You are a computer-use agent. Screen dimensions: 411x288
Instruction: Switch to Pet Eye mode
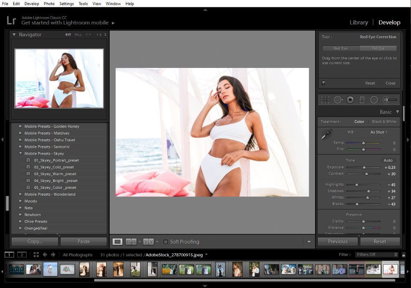(378, 48)
